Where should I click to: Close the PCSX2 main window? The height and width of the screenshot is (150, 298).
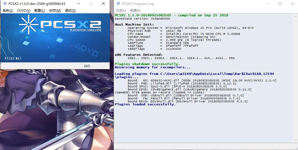coord(103,4)
